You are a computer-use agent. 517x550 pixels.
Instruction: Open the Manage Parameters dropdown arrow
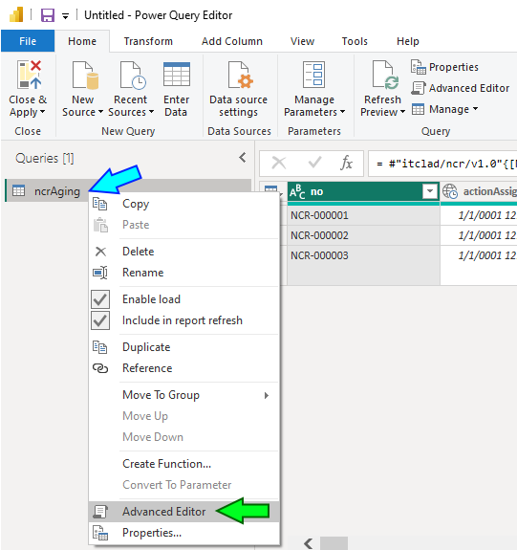[342, 112]
